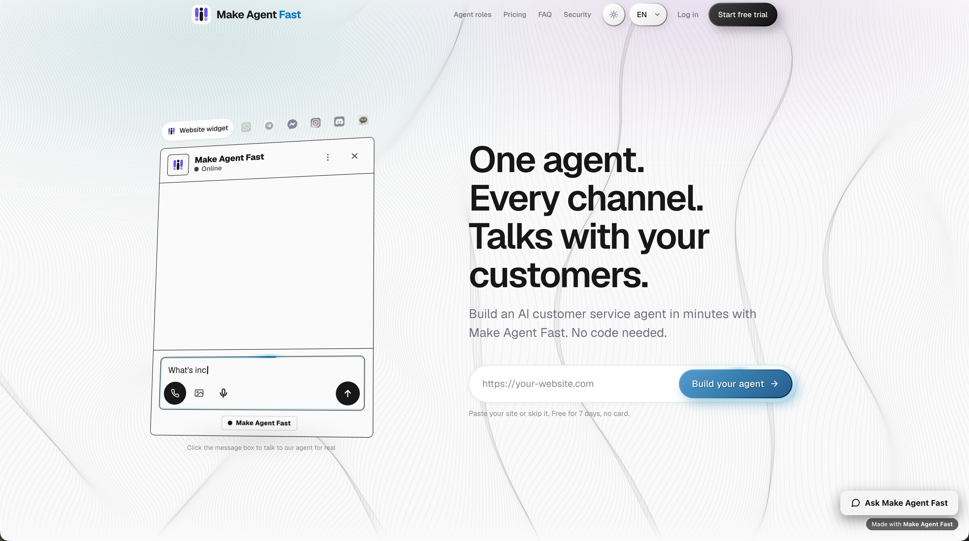Start a voice call in chat widget
Screen dimensions: 969x541
[x=175, y=393]
